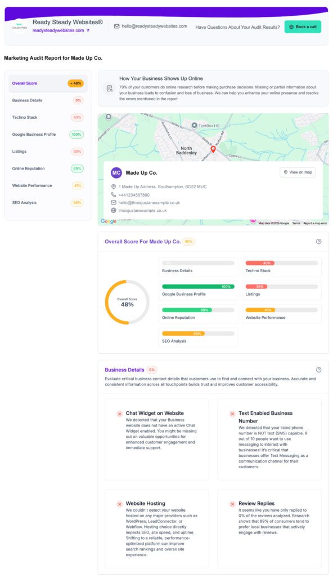Click the Review Replies card heading

[256, 503]
